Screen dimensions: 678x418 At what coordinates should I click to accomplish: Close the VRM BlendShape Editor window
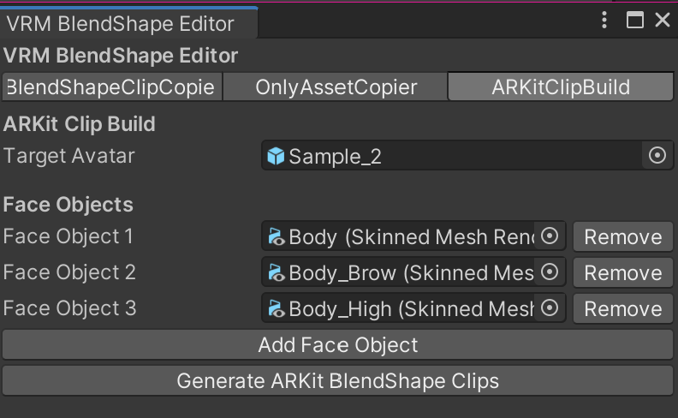pyautogui.click(x=663, y=20)
